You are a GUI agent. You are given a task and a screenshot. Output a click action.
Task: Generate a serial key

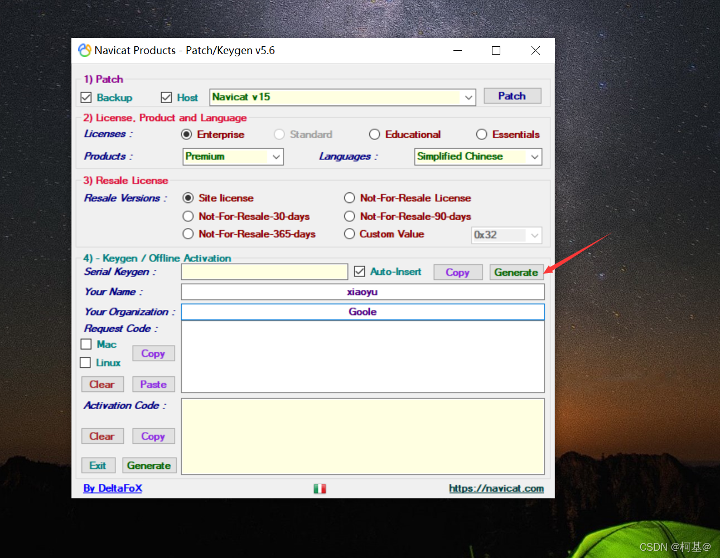pyautogui.click(x=516, y=272)
